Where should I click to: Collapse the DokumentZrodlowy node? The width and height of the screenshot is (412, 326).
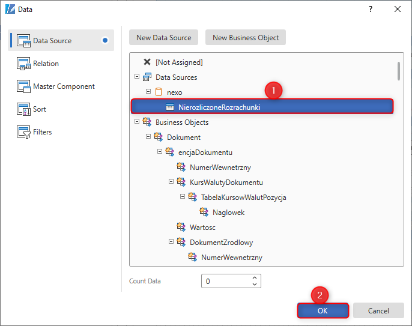[171, 241]
